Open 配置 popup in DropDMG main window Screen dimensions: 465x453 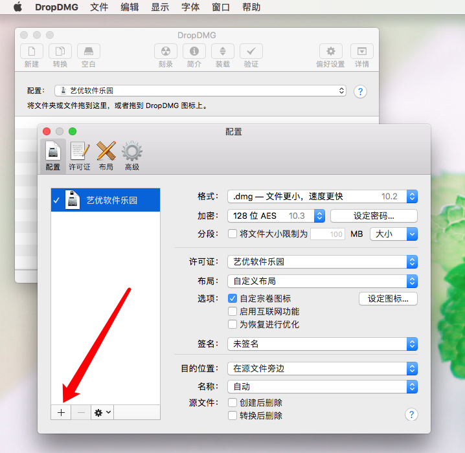(201, 91)
